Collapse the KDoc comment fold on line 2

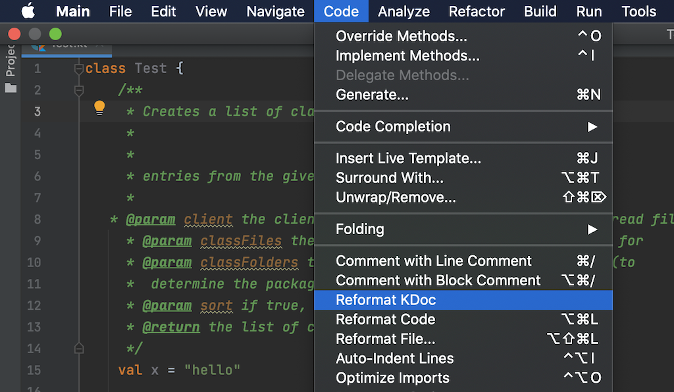point(79,90)
